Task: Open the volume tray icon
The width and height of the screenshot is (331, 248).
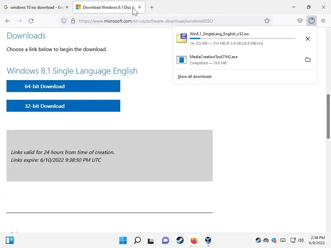Action: coord(301,240)
